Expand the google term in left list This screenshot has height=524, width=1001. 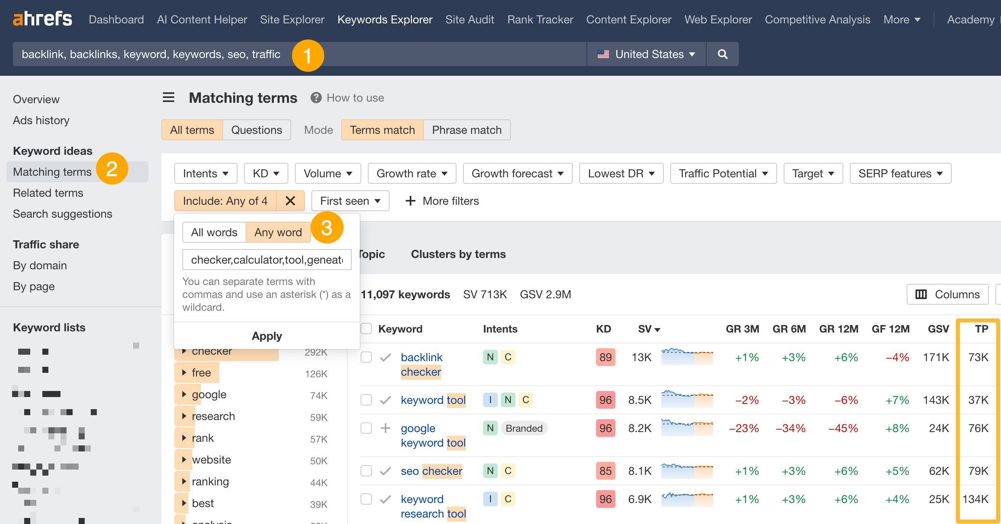pyautogui.click(x=184, y=394)
